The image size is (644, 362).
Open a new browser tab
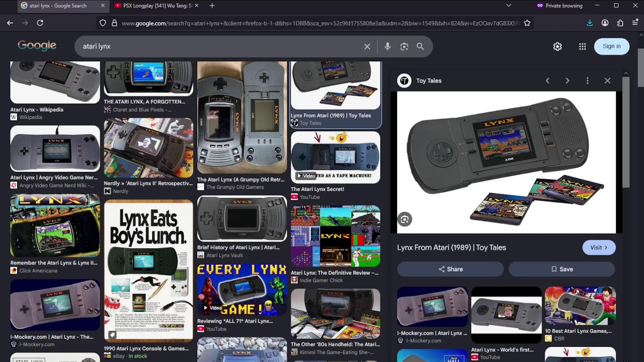click(212, 6)
